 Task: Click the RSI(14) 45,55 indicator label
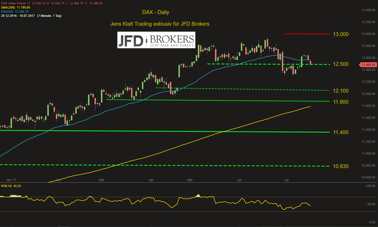coord(11,186)
